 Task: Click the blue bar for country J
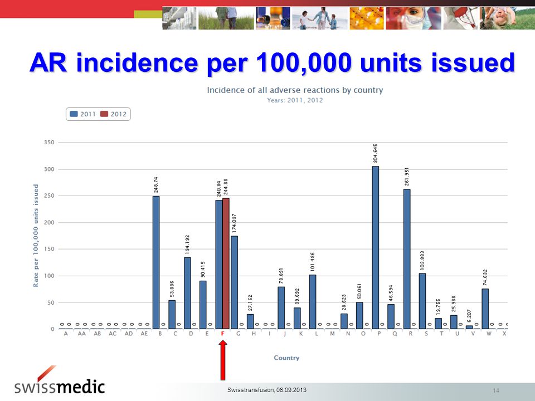[x=281, y=308]
